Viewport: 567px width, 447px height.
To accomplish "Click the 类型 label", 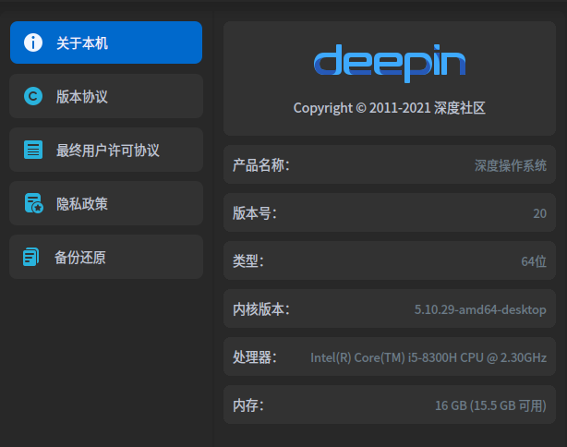I will click(x=248, y=261).
